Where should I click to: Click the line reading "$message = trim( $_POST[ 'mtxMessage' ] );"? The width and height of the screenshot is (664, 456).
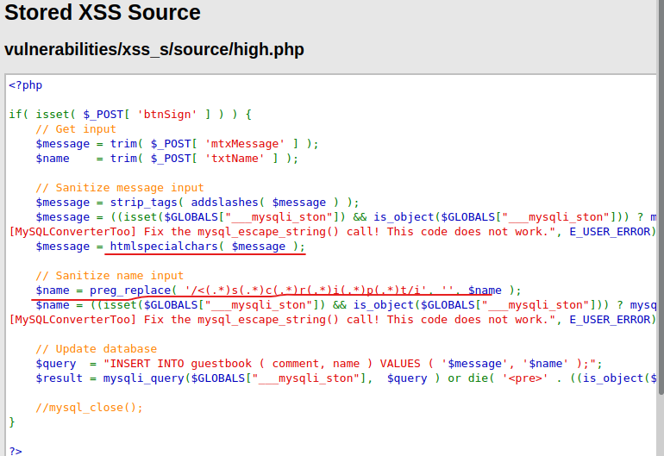[177, 144]
